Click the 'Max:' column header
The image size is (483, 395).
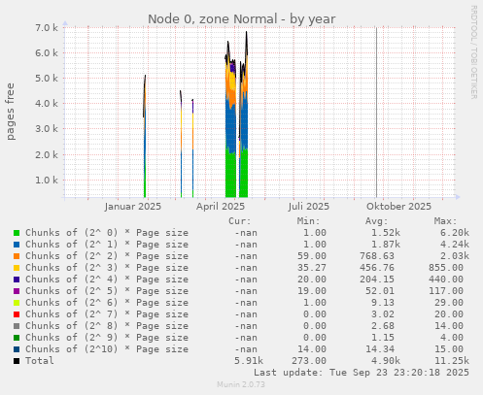pos(445,221)
